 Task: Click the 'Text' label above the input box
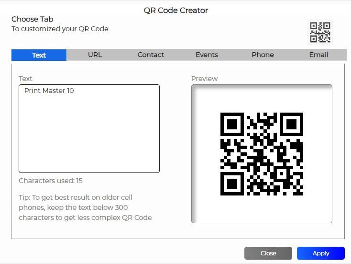(25, 79)
